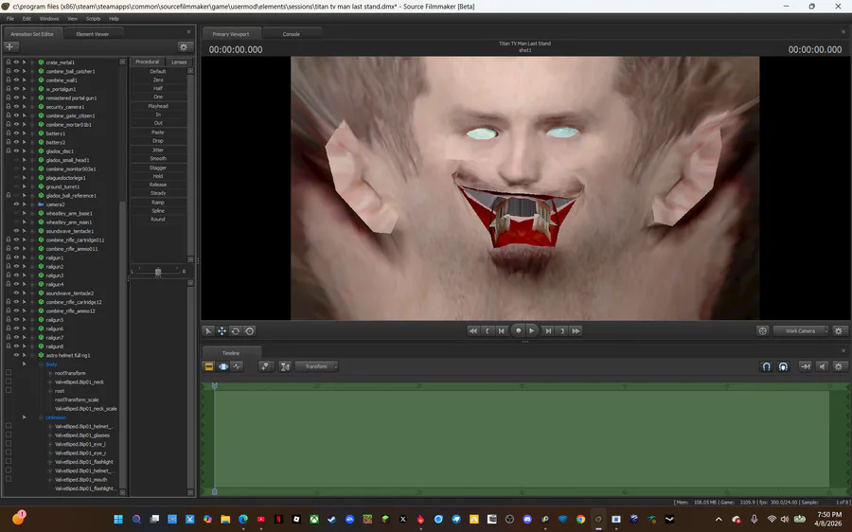Apply the Jitter procedural preset
This screenshot has height=532, width=852.
tap(158, 150)
